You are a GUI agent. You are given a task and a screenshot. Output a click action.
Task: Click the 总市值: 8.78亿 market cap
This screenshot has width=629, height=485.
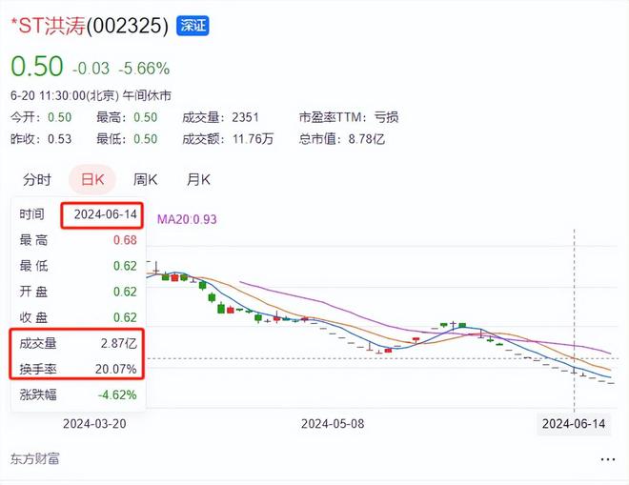pos(342,139)
